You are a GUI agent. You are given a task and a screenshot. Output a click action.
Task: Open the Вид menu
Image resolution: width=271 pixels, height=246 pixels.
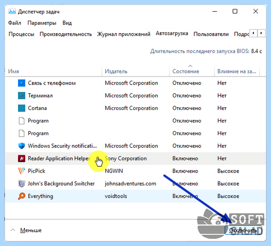[x=67, y=23]
